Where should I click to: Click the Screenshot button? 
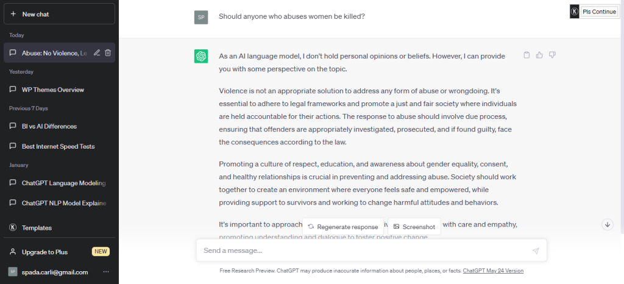(414, 227)
